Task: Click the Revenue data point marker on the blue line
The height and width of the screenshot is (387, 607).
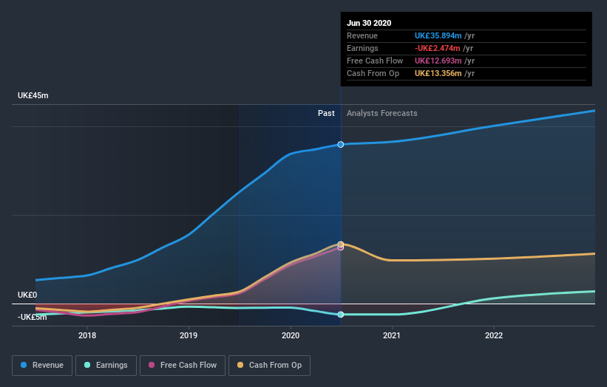Action: pyautogui.click(x=341, y=145)
